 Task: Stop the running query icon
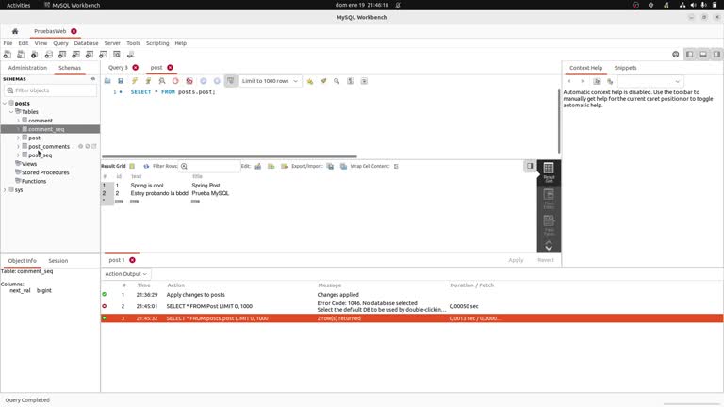[175, 81]
